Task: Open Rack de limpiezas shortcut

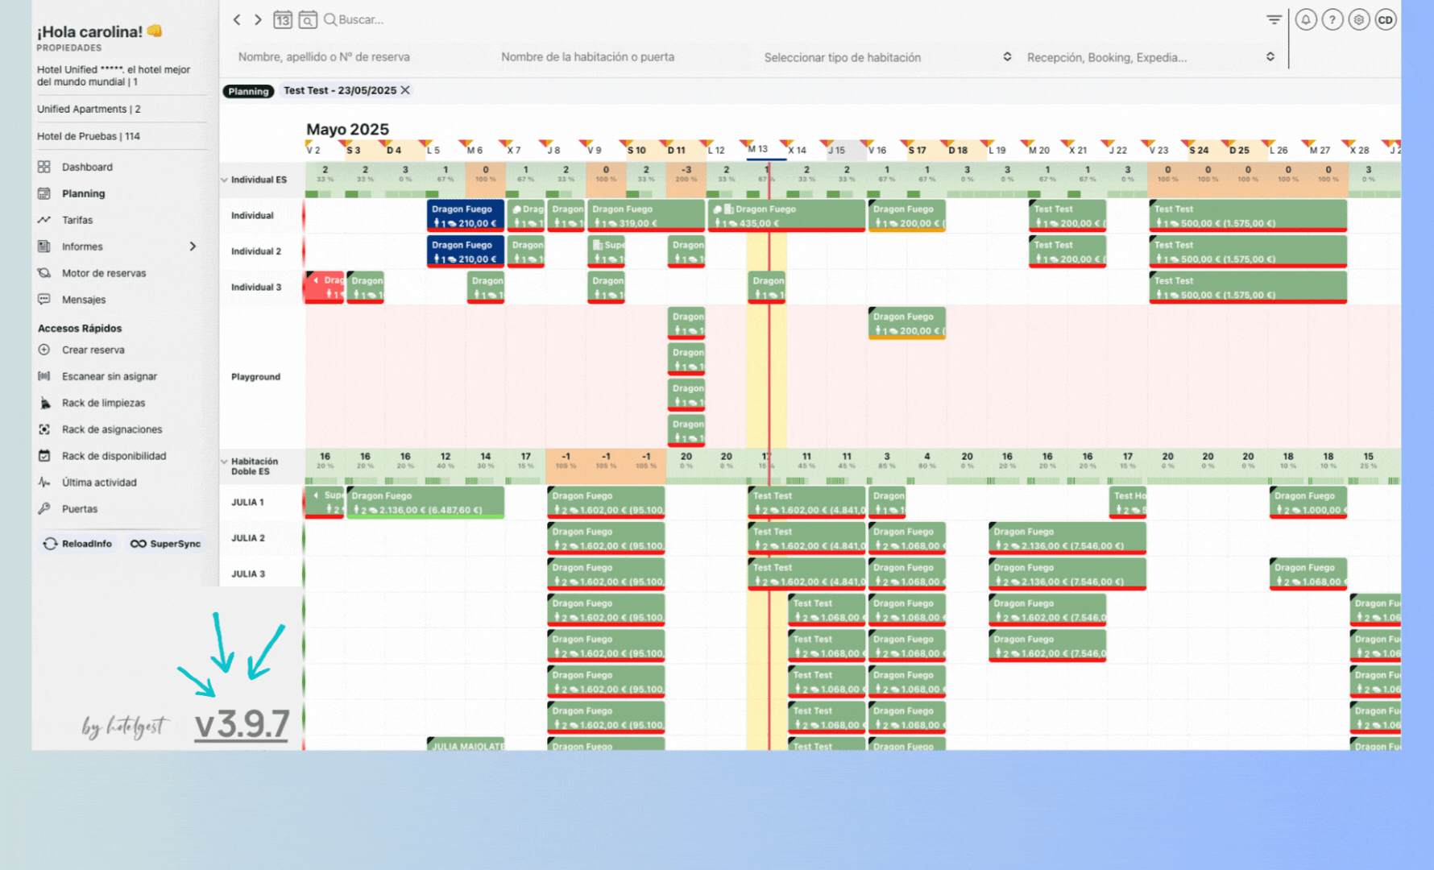Action: click(x=103, y=403)
